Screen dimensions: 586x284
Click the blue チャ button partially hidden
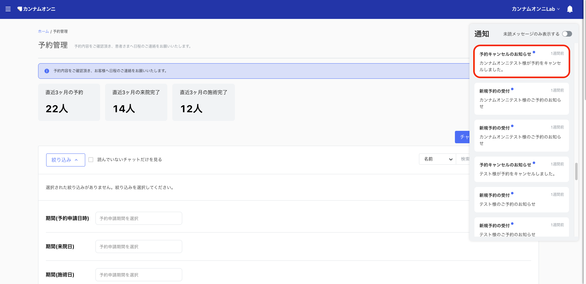click(x=462, y=137)
